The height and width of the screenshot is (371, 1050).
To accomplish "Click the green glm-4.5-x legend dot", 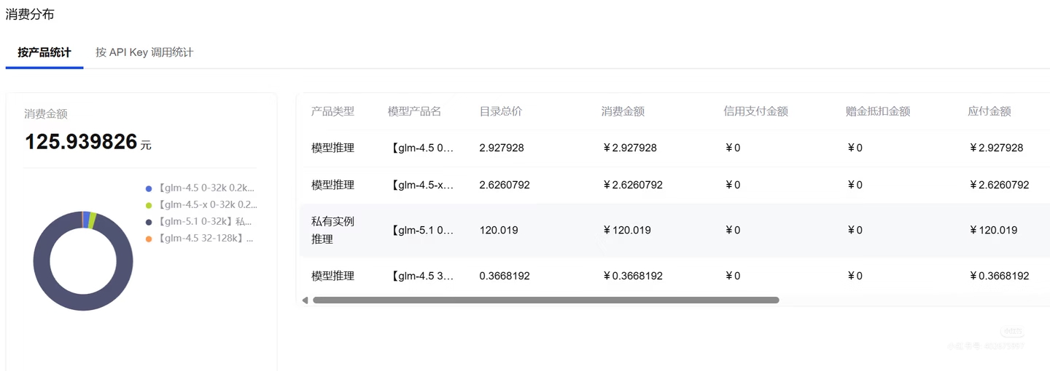I will 149,205.
